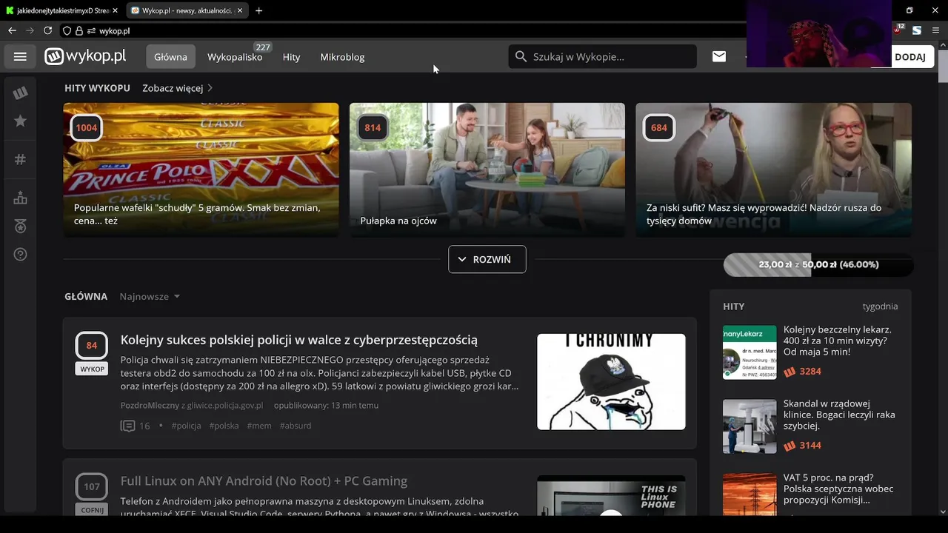Open article about polskiej policji cyberprzestępczością
Image resolution: width=948 pixels, height=533 pixels.
pos(298,340)
